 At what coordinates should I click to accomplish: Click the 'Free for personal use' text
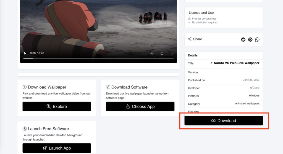click(x=204, y=18)
